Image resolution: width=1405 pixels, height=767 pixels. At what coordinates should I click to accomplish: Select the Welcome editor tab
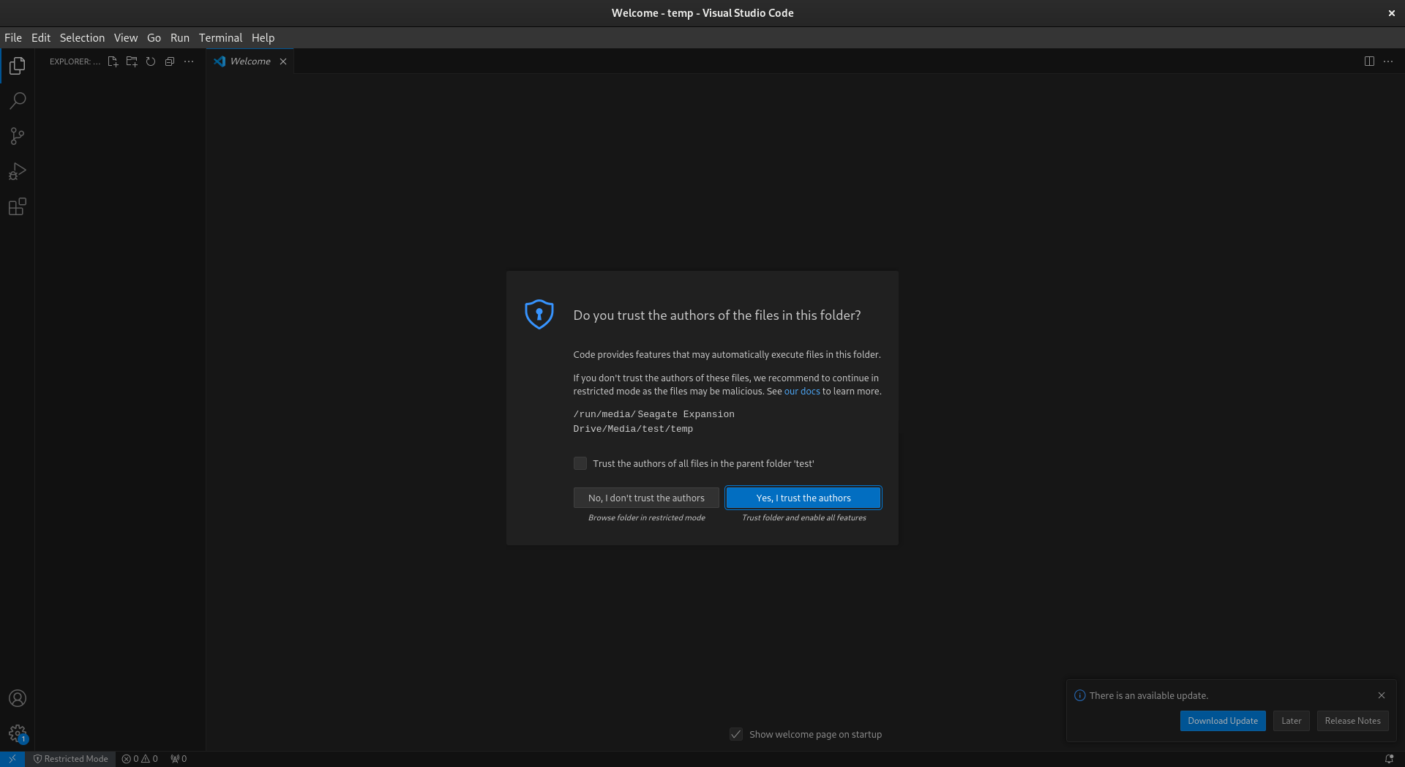(250, 61)
